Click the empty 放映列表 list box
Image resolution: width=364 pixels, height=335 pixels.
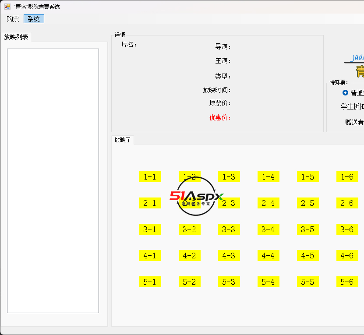pos(53,181)
